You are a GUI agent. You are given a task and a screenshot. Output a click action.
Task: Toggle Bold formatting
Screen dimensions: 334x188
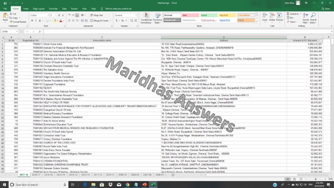[32, 20]
